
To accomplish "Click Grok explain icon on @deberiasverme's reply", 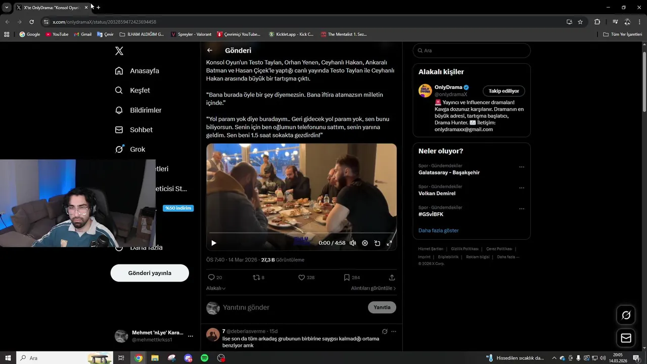I will 385,332.
